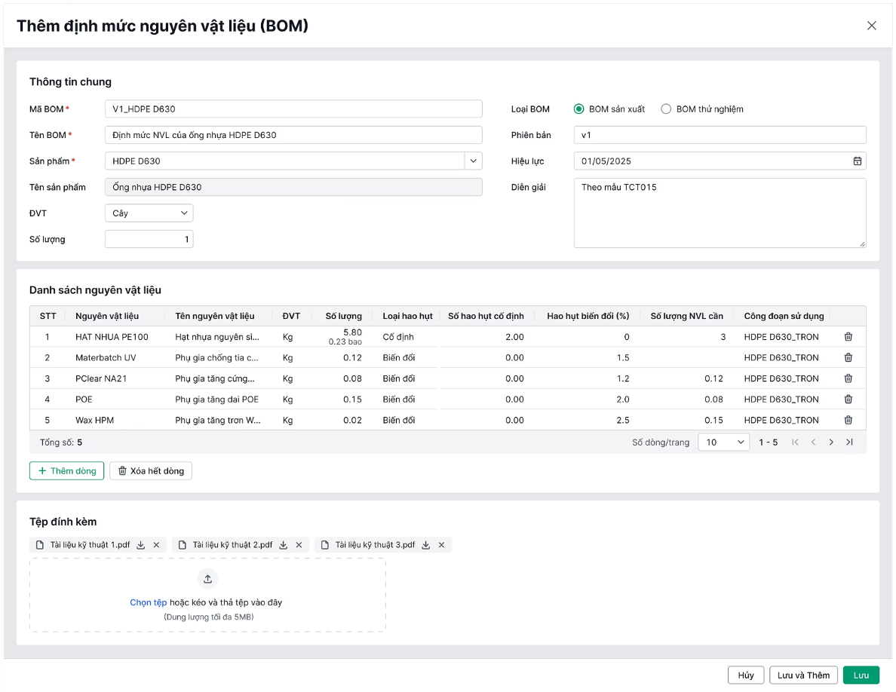
Task: Open calendar picker in Hiệu lực field
Action: pos(857,161)
